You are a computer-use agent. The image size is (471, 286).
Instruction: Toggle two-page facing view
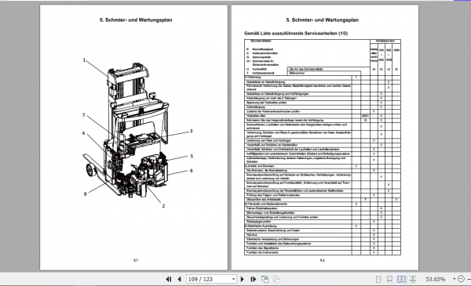tap(401, 279)
